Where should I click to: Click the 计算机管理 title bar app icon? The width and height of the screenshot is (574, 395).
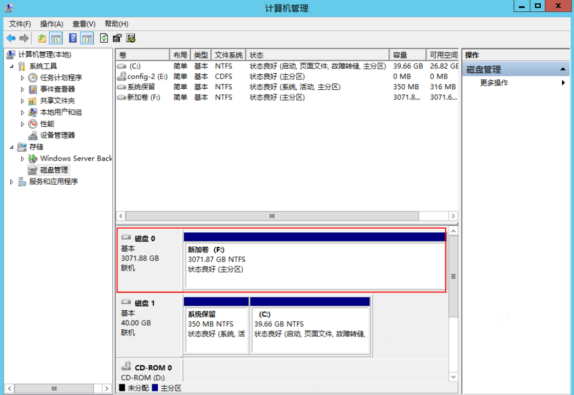pos(9,8)
